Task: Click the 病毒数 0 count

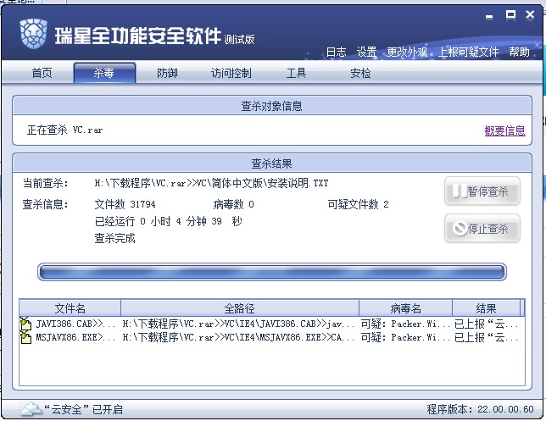Action: (233, 204)
